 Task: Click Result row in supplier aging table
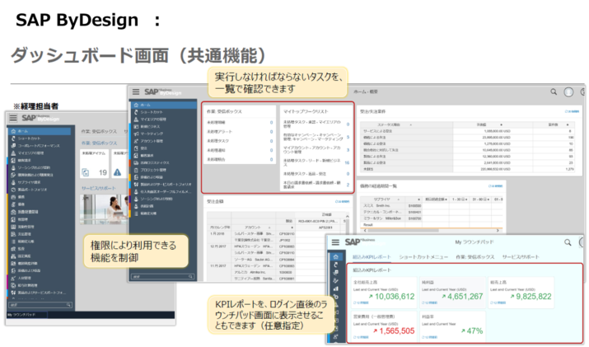(x=432, y=225)
